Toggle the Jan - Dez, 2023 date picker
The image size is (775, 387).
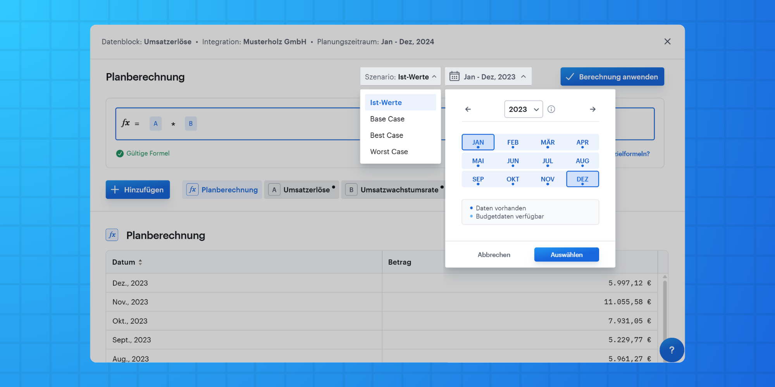point(488,77)
